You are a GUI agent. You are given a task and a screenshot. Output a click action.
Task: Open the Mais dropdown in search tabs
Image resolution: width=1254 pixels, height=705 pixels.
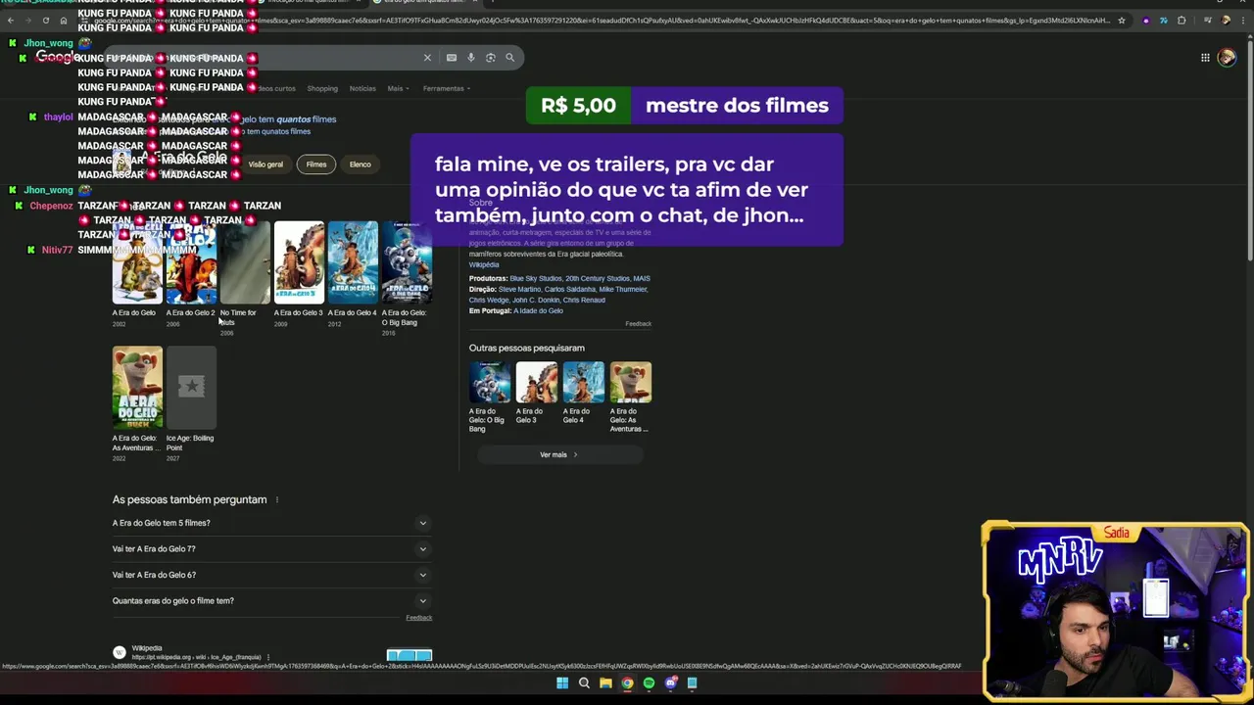coord(397,89)
